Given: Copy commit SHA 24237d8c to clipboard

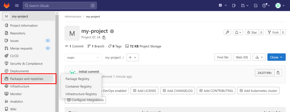Looking at the screenshot, I should click(x=278, y=73).
